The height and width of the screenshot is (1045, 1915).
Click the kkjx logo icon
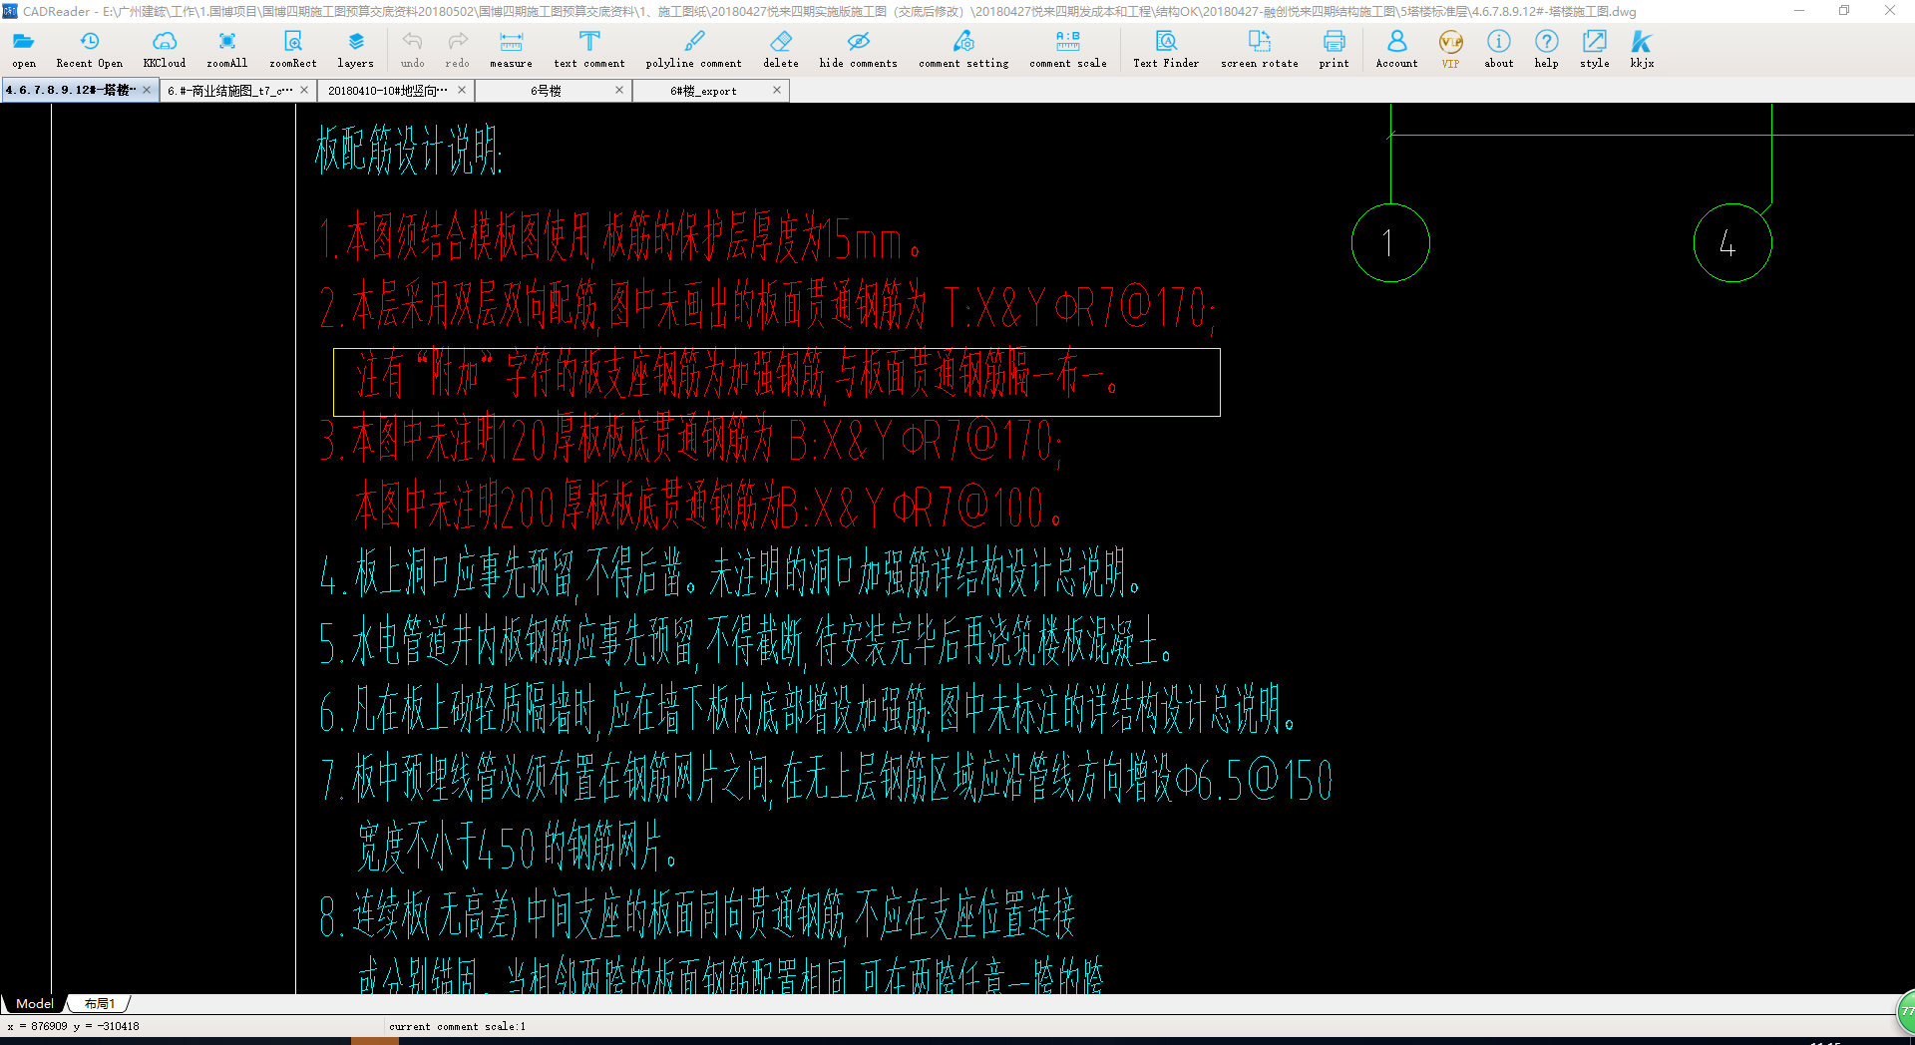[1642, 49]
